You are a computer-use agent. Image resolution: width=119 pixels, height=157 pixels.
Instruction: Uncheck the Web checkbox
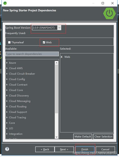click(x=44, y=42)
